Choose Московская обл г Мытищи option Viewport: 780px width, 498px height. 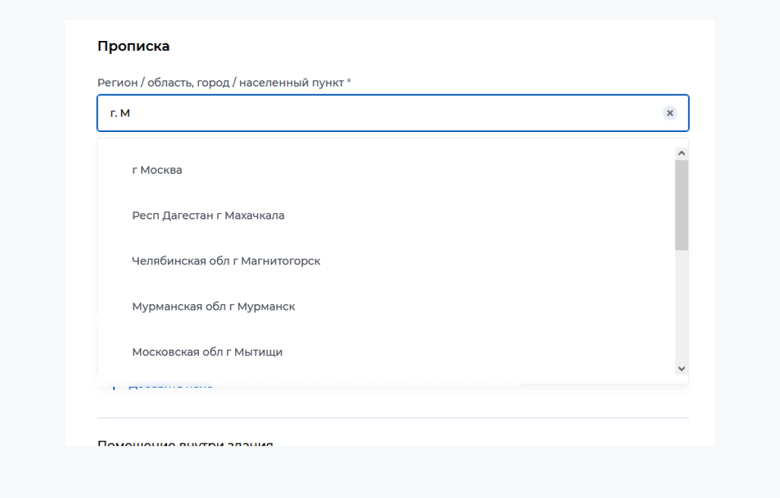point(207,352)
